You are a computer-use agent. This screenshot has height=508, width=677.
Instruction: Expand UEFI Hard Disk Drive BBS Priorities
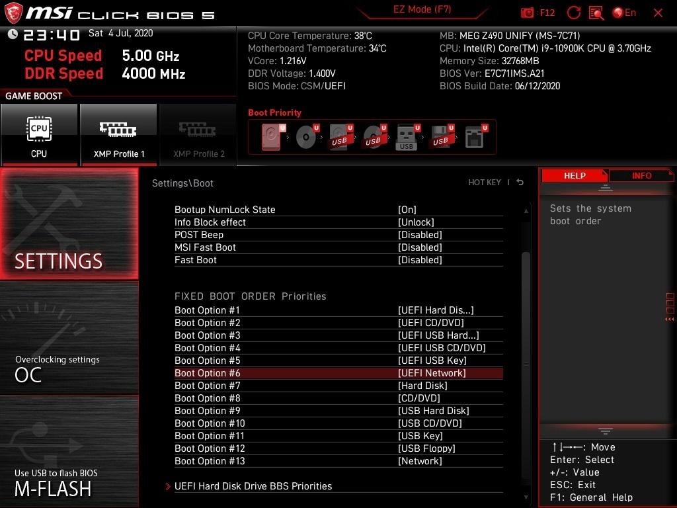[x=253, y=486]
